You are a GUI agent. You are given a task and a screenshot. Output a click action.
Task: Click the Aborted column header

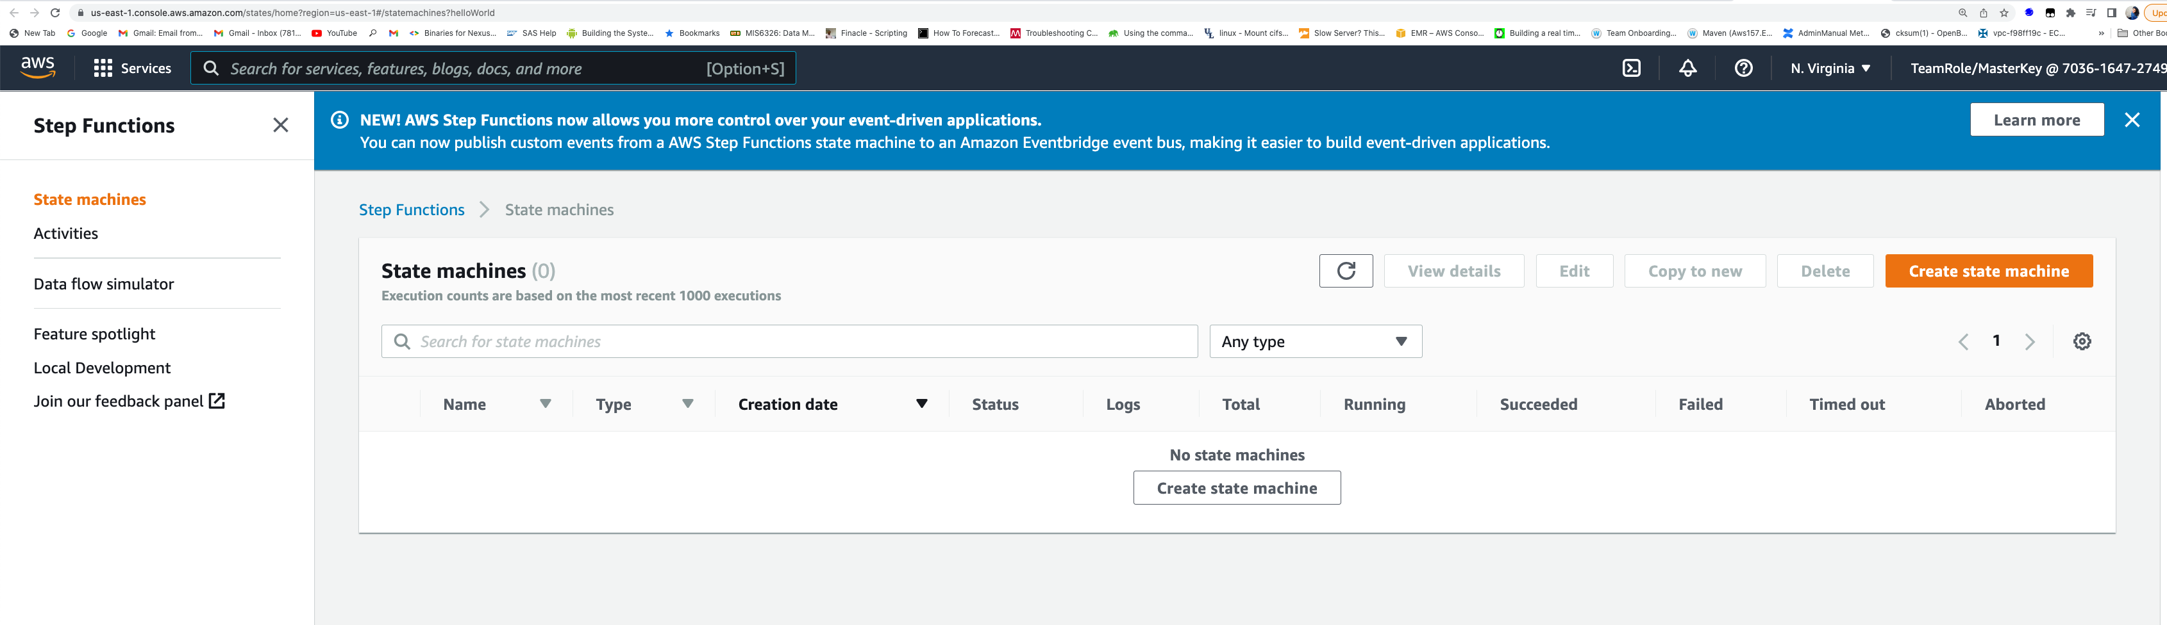coord(2014,404)
